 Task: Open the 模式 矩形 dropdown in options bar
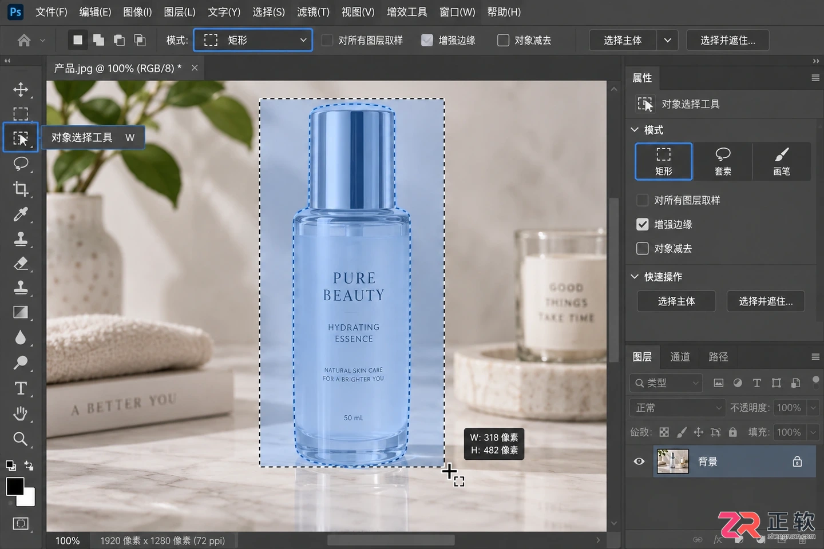(x=253, y=40)
